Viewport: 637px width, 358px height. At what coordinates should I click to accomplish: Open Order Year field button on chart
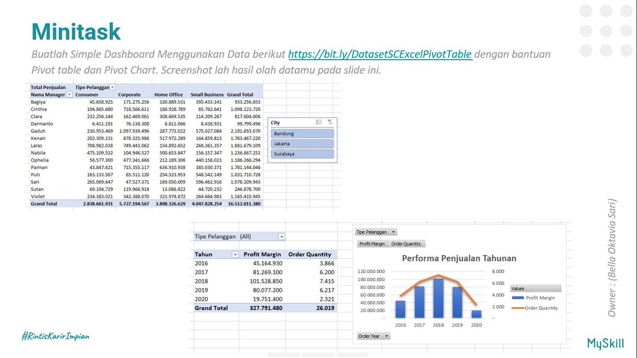(373, 336)
